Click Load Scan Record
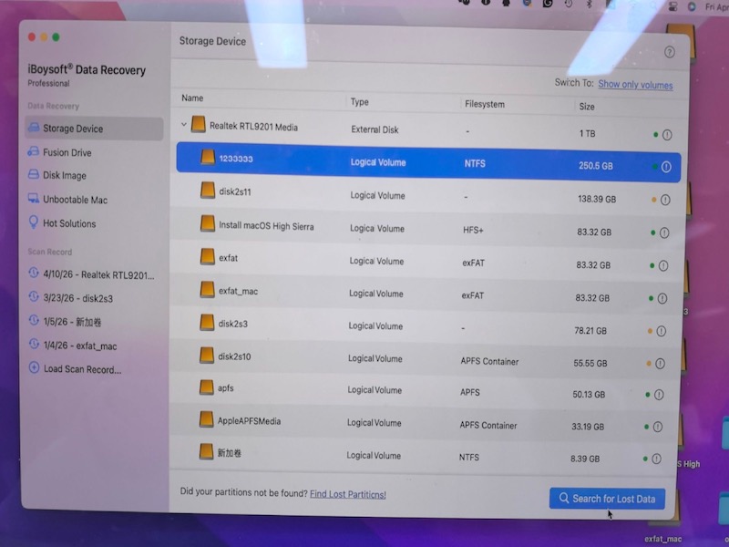 click(82, 369)
